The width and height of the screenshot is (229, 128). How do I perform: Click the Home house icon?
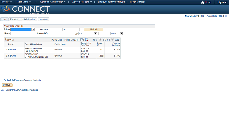203,2
